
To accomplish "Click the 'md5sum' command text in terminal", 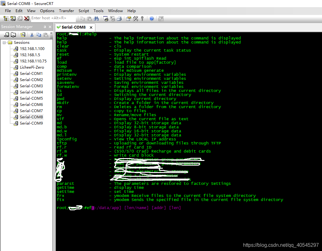I will pos(64,71).
